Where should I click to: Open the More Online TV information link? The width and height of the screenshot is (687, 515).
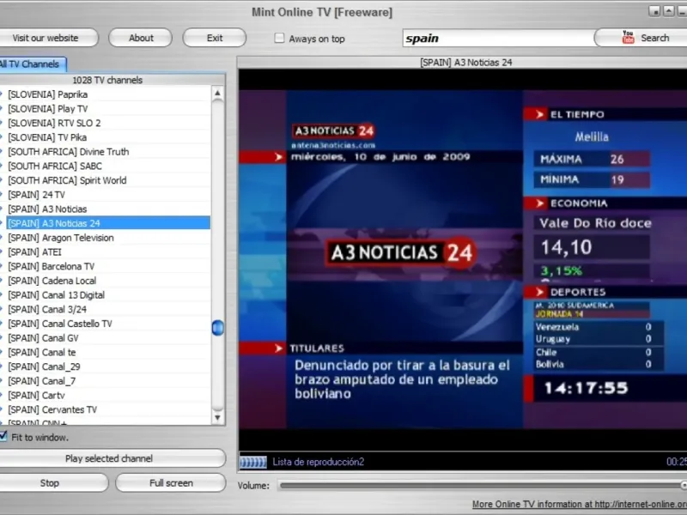(579, 505)
